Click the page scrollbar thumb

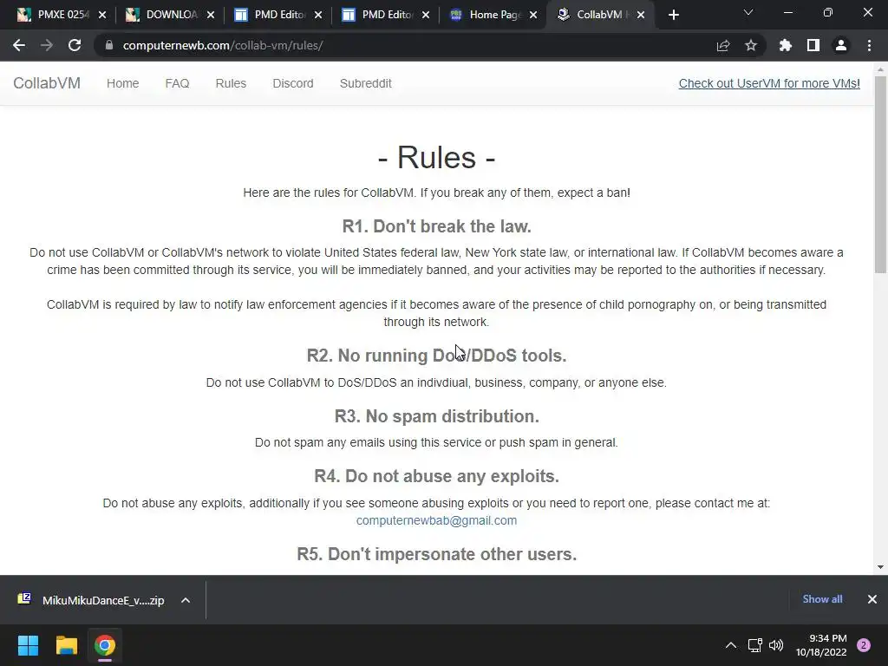[x=880, y=174]
